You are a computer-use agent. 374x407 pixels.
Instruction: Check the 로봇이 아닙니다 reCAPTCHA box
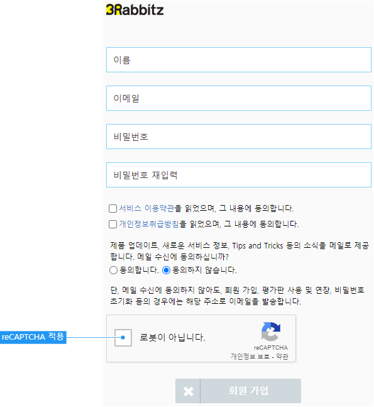coord(123,337)
